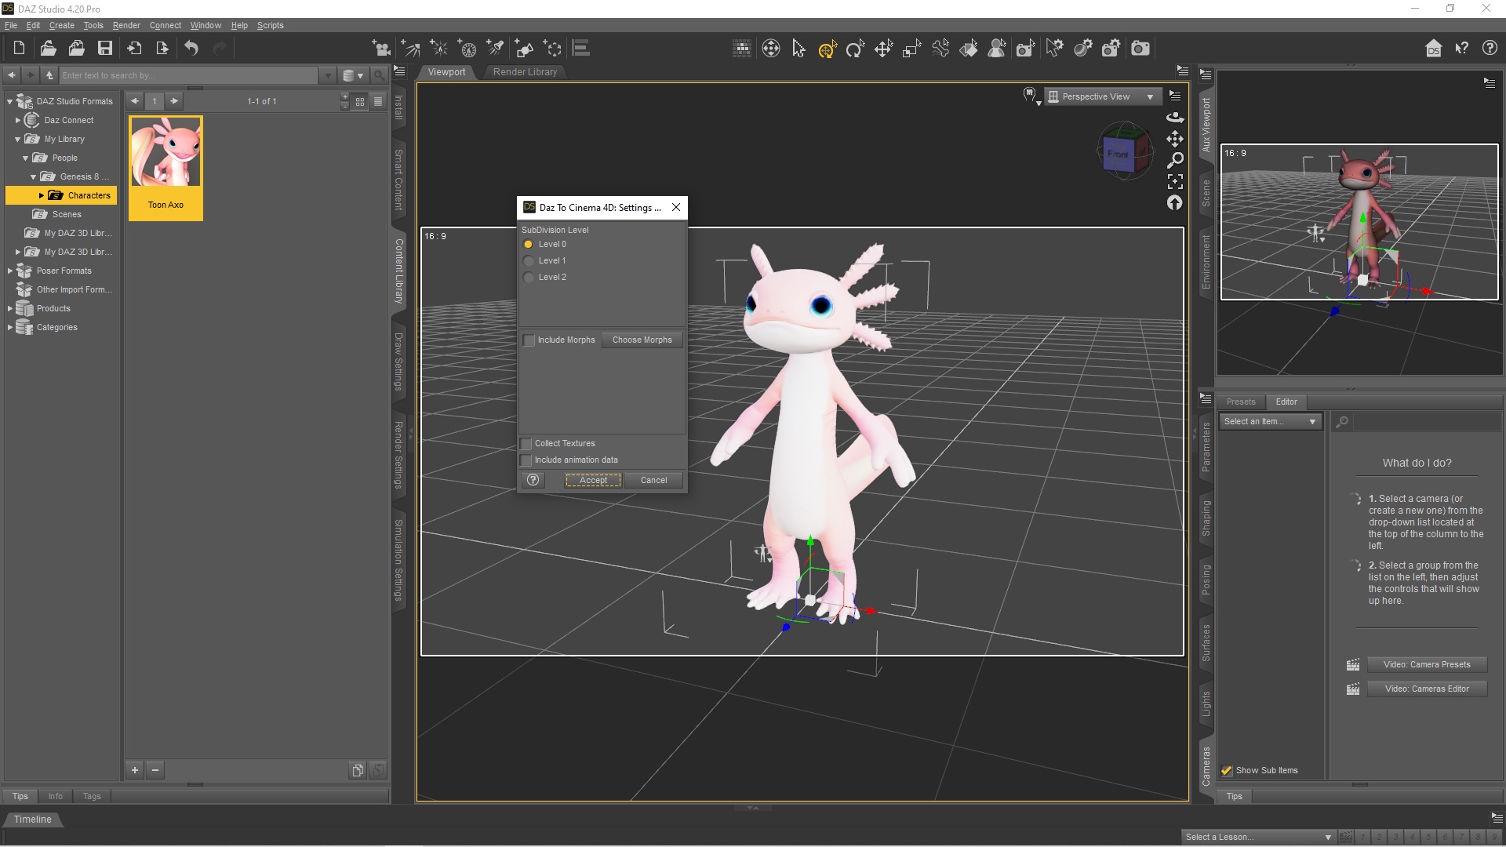The image size is (1506, 847).
Task: Create a new null object
Action: [552, 49]
